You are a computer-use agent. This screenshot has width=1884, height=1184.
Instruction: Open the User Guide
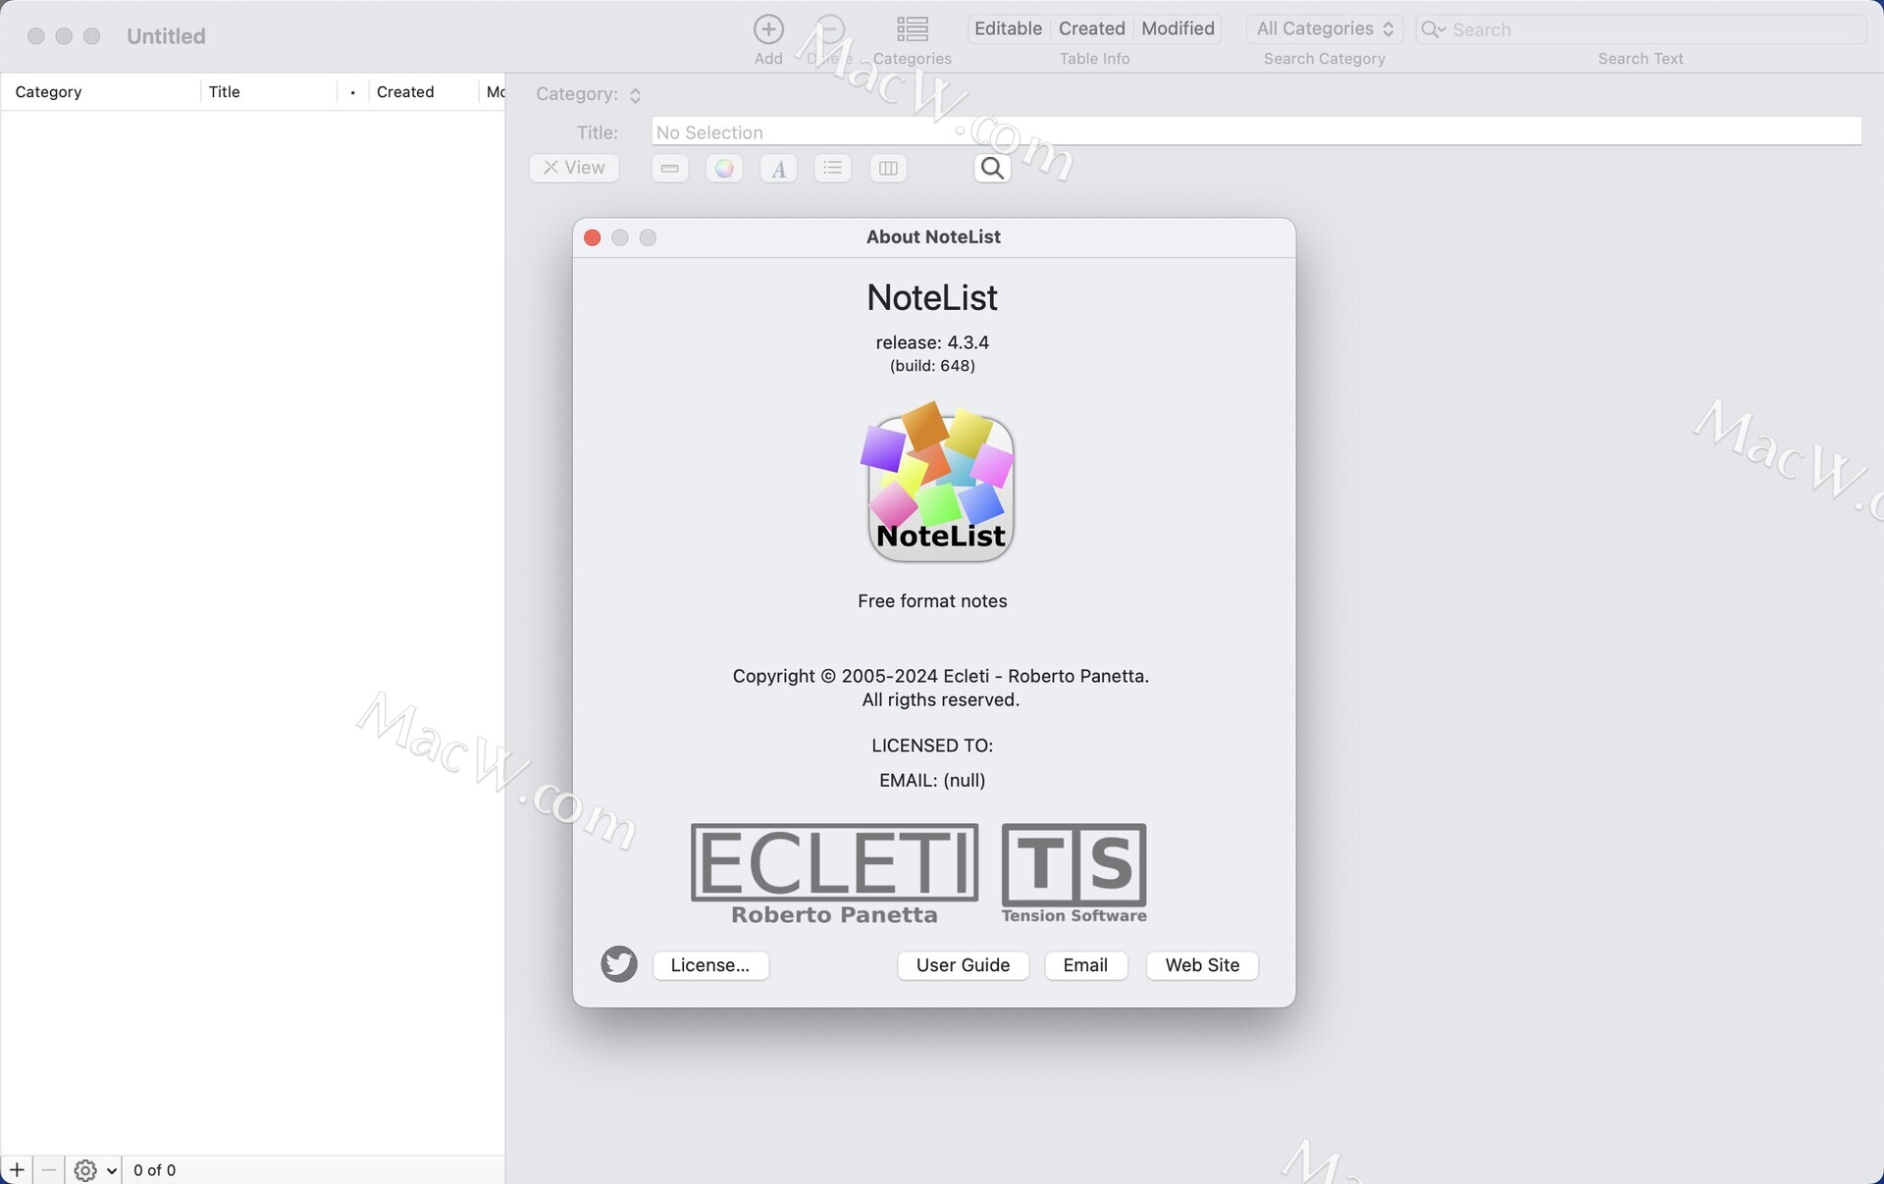point(963,965)
